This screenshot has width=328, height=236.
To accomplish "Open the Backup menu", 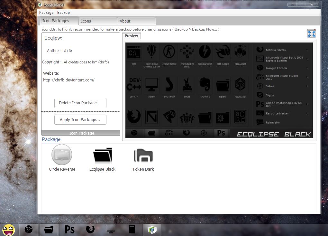I will pyautogui.click(x=63, y=13).
